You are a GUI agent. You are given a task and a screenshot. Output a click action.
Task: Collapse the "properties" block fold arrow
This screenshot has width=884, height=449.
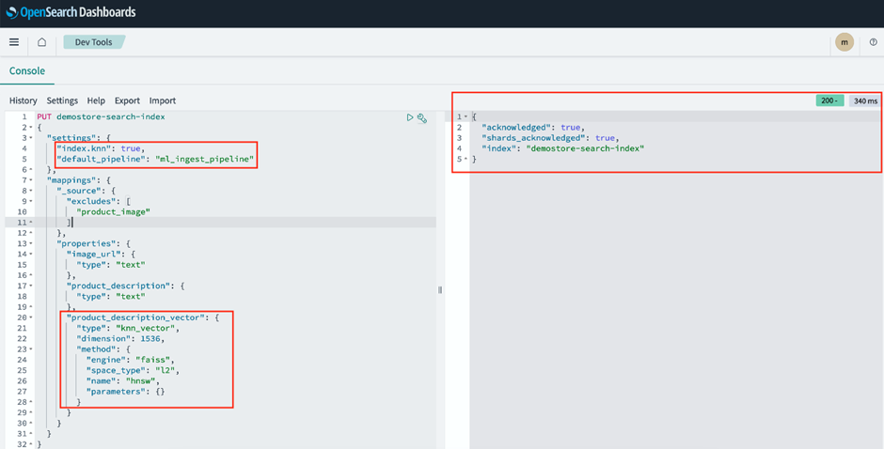pos(30,244)
